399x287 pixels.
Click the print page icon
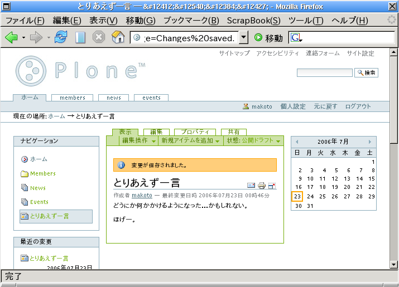pyautogui.click(x=262, y=186)
